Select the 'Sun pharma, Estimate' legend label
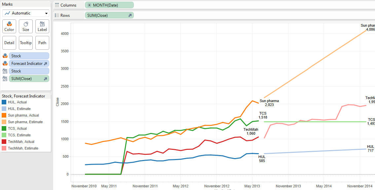This screenshot has width=375, height=190. (25, 122)
